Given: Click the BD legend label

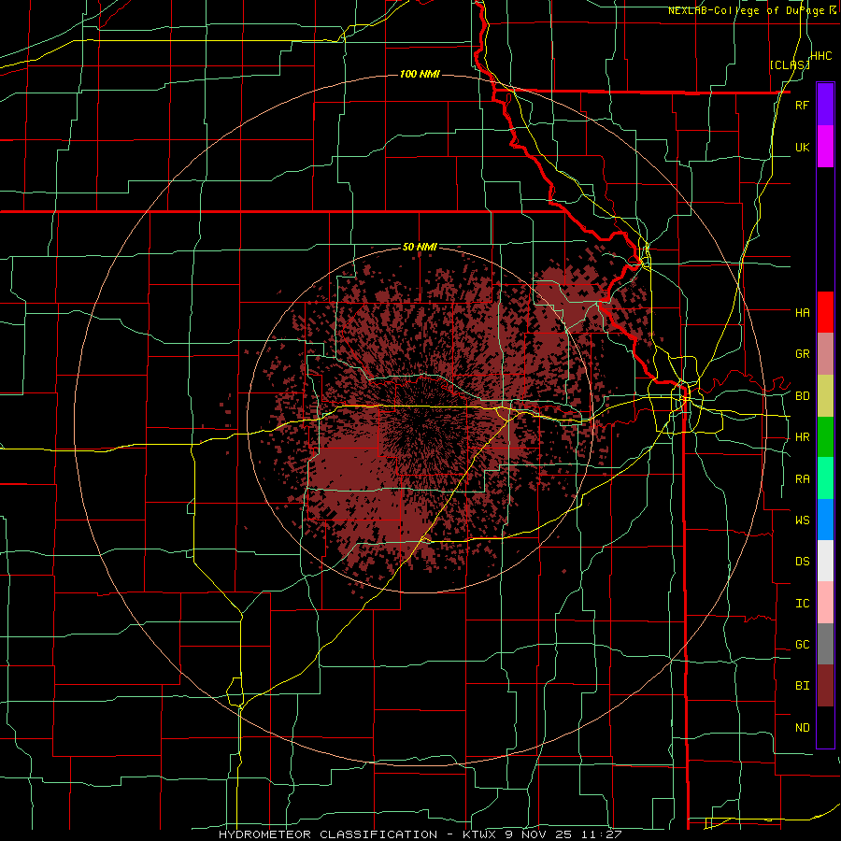Looking at the screenshot, I should [802, 396].
